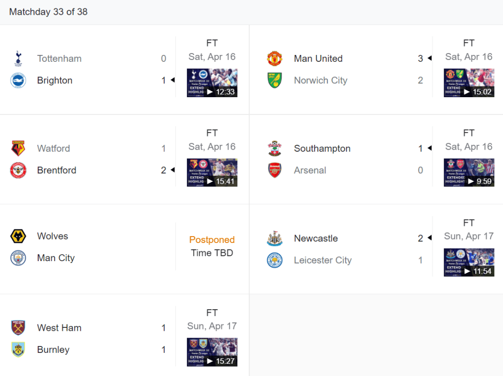503x376 pixels.
Task: Click the Tottenham club crest
Action: (x=18, y=58)
